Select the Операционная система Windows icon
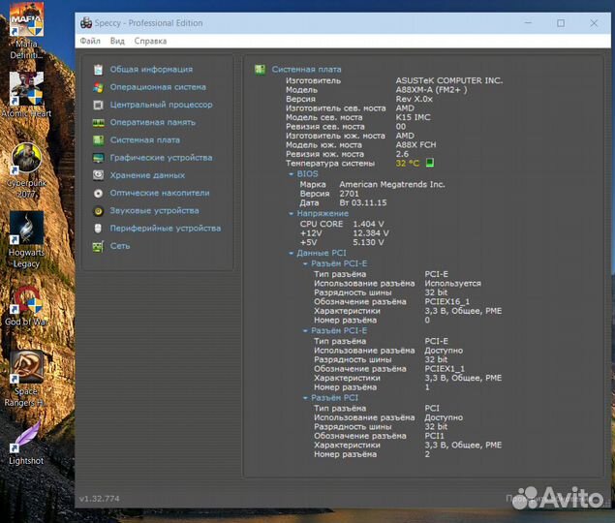The width and height of the screenshot is (615, 523). (98, 87)
